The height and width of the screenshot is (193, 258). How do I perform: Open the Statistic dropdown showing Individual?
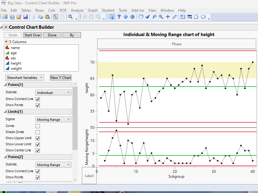click(x=53, y=92)
